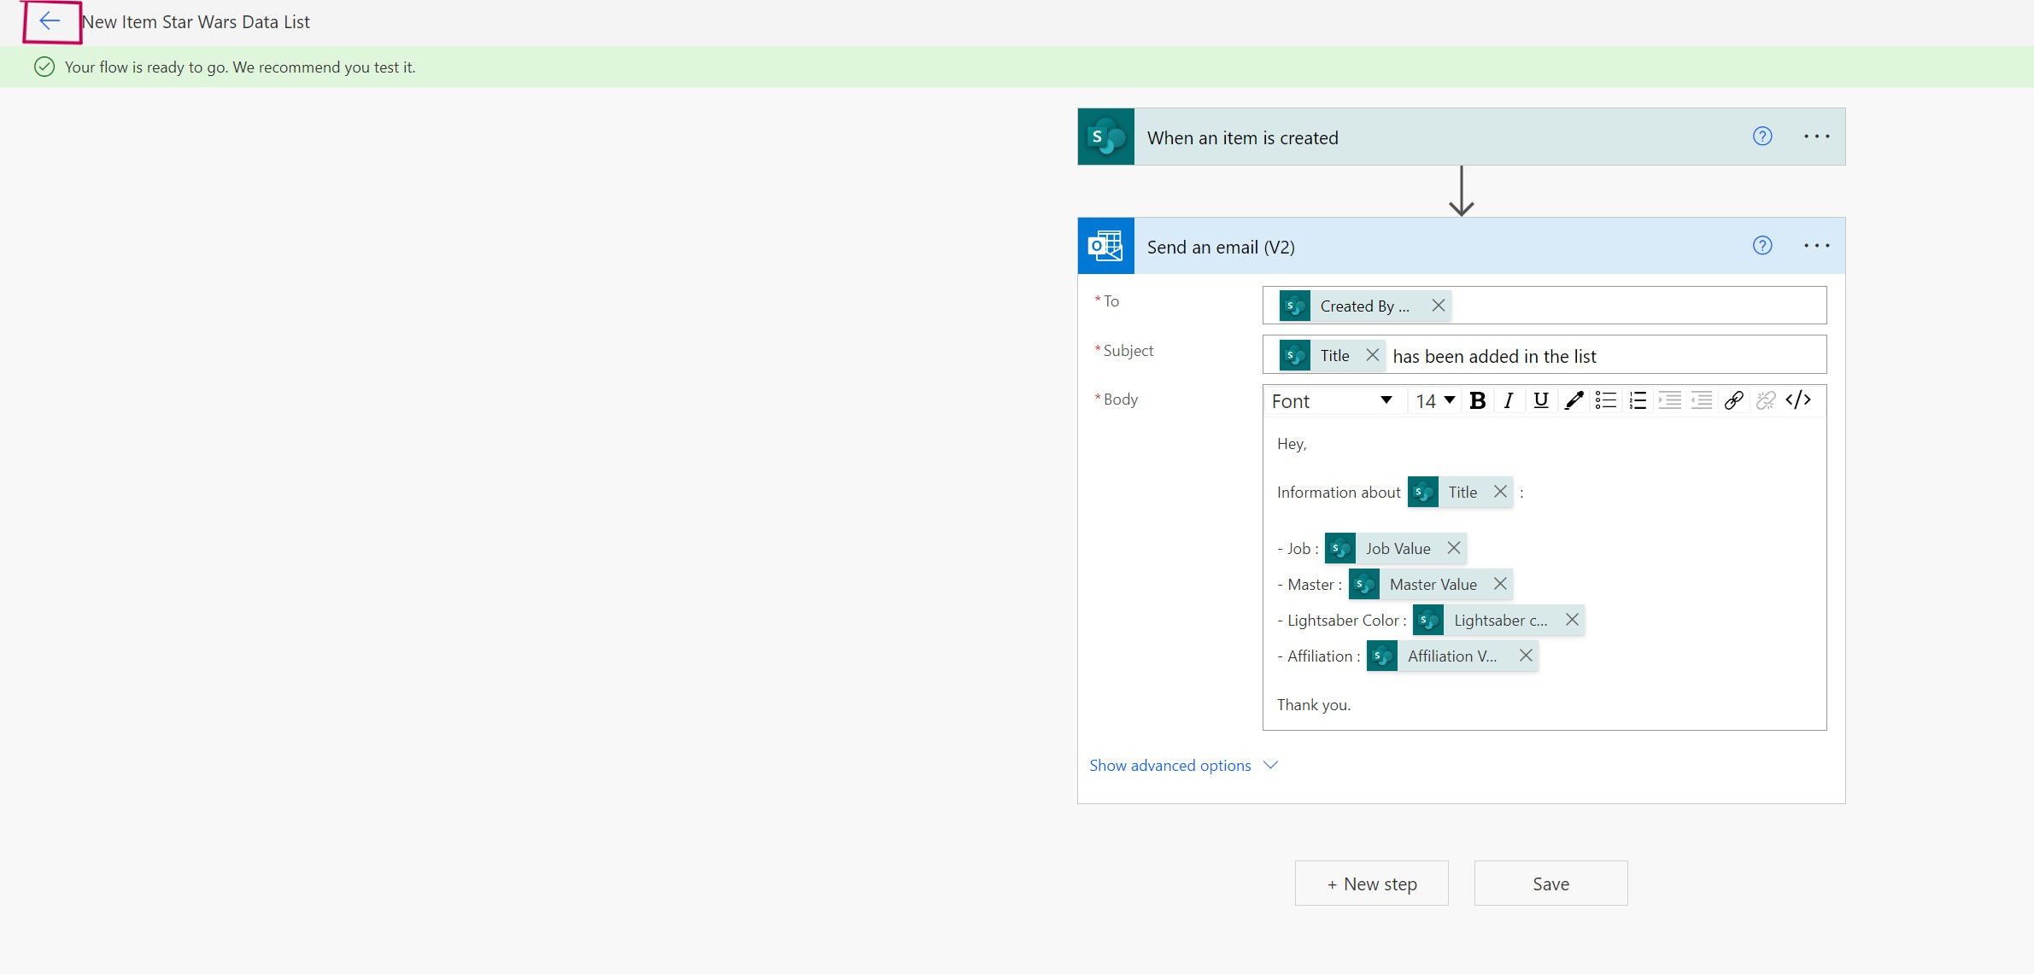This screenshot has width=2034, height=974.
Task: Remove the Job Value token
Action: (1453, 548)
